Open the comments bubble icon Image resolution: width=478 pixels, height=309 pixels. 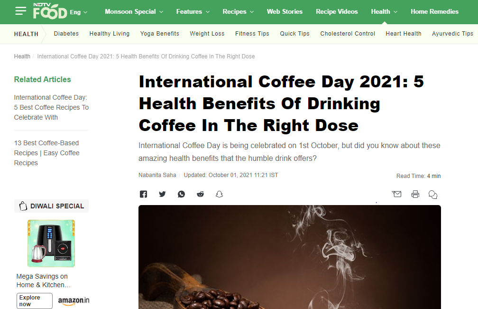click(432, 195)
